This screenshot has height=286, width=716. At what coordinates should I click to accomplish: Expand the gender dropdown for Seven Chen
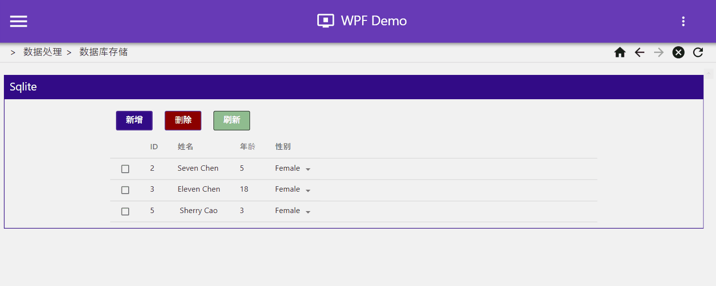tap(293, 169)
